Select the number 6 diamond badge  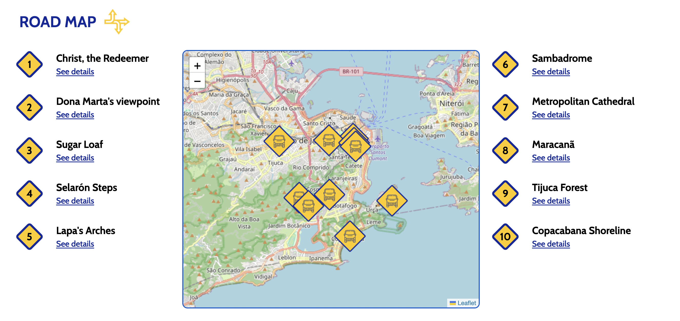coord(505,64)
